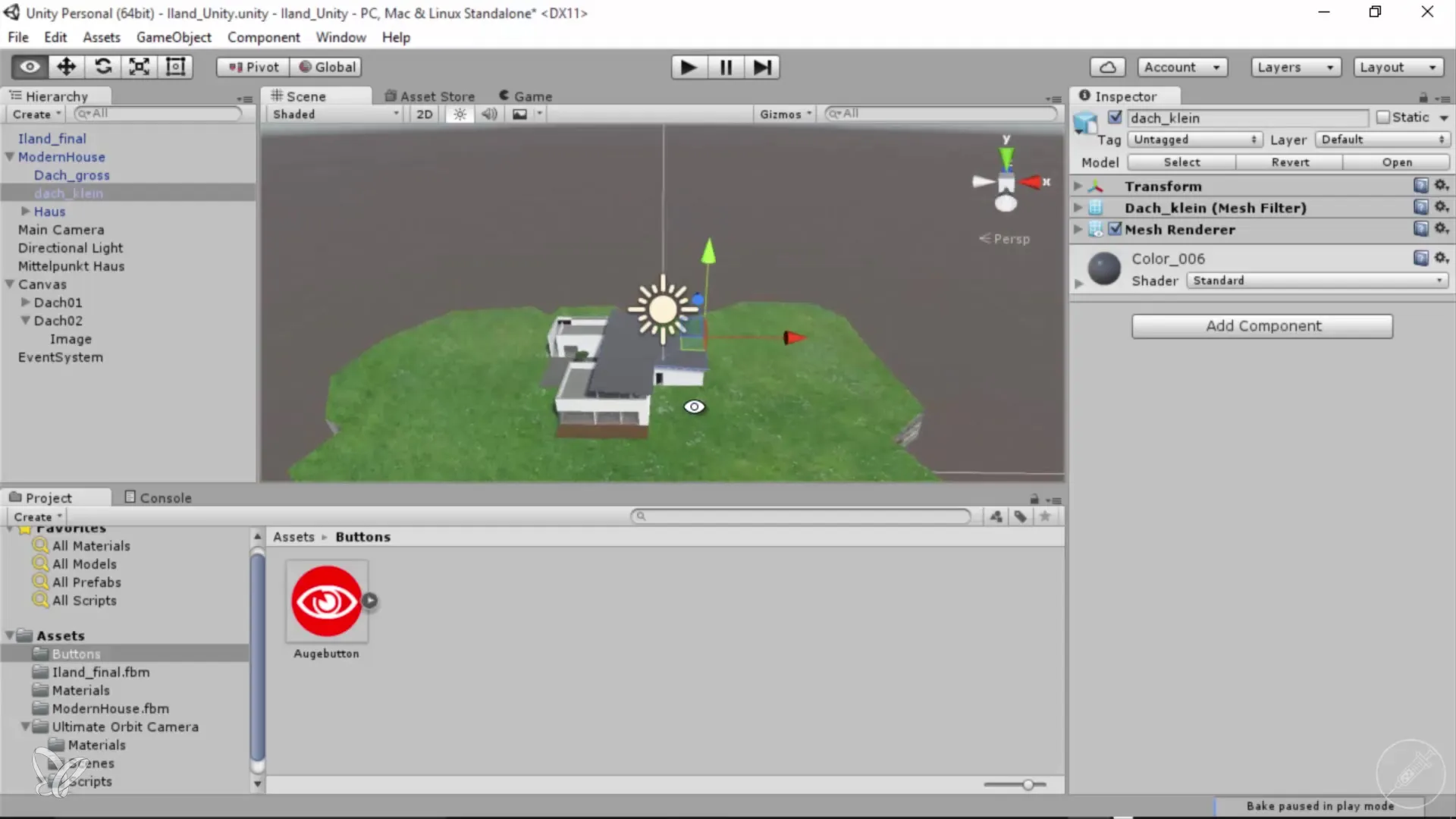Viewport: 1456px width, 819px height.
Task: Toggle Mesh Renderer enabled checkbox
Action: [x=1115, y=229]
